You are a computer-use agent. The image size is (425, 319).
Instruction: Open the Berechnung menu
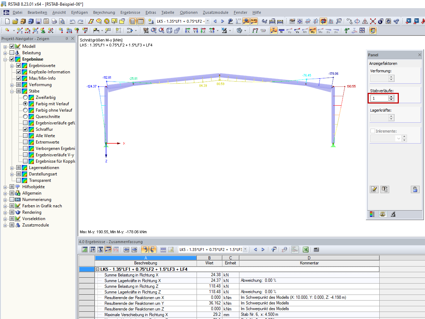pyautogui.click(x=104, y=12)
